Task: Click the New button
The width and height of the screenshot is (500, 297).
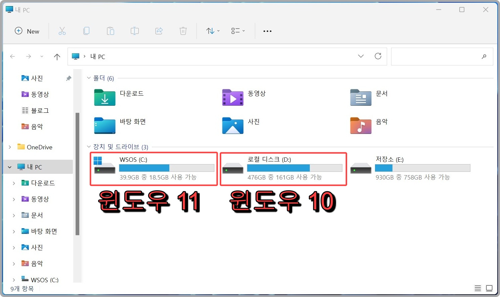Action: pyautogui.click(x=27, y=31)
